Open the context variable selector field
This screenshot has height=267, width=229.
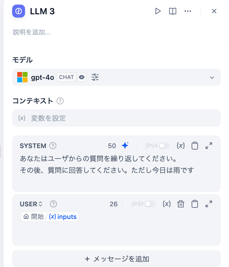pos(116,118)
